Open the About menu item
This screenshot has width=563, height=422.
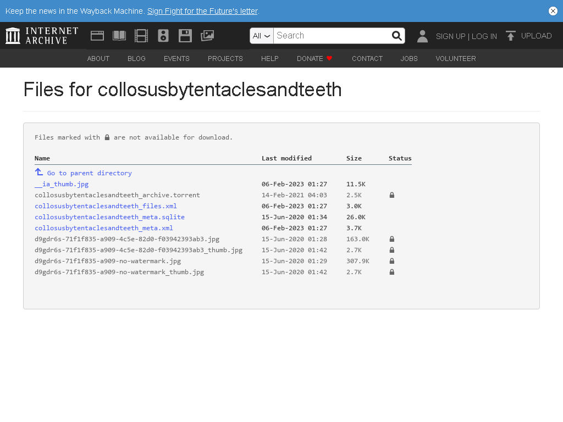[98, 58]
